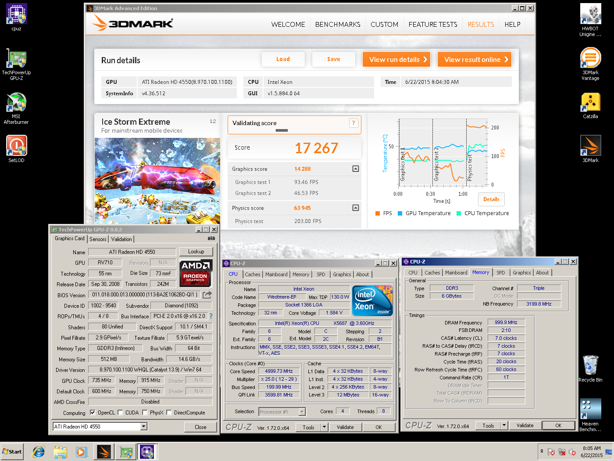Switch to the Caches tab in CPU-Z CPU window
The height and width of the screenshot is (461, 614).
coord(252,274)
